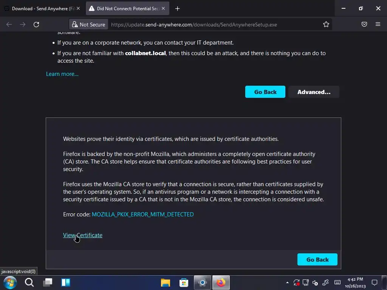Screen dimensions: 387x290
Task: Minimize the Firefox window
Action: [x=343, y=8]
